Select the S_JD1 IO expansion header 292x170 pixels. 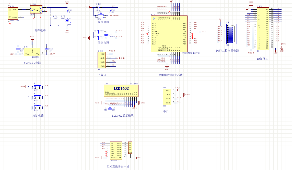click(x=263, y=28)
